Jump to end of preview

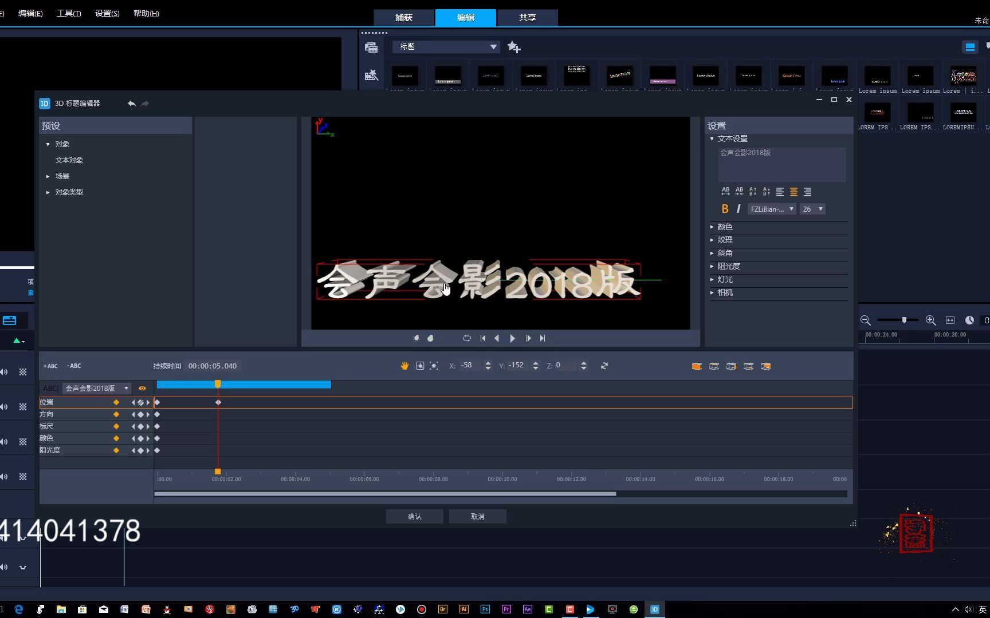point(543,338)
